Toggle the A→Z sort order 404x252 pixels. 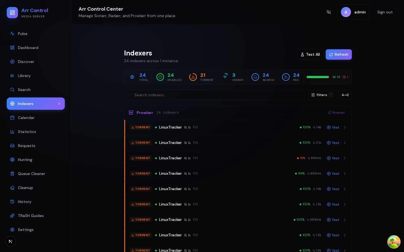345,95
